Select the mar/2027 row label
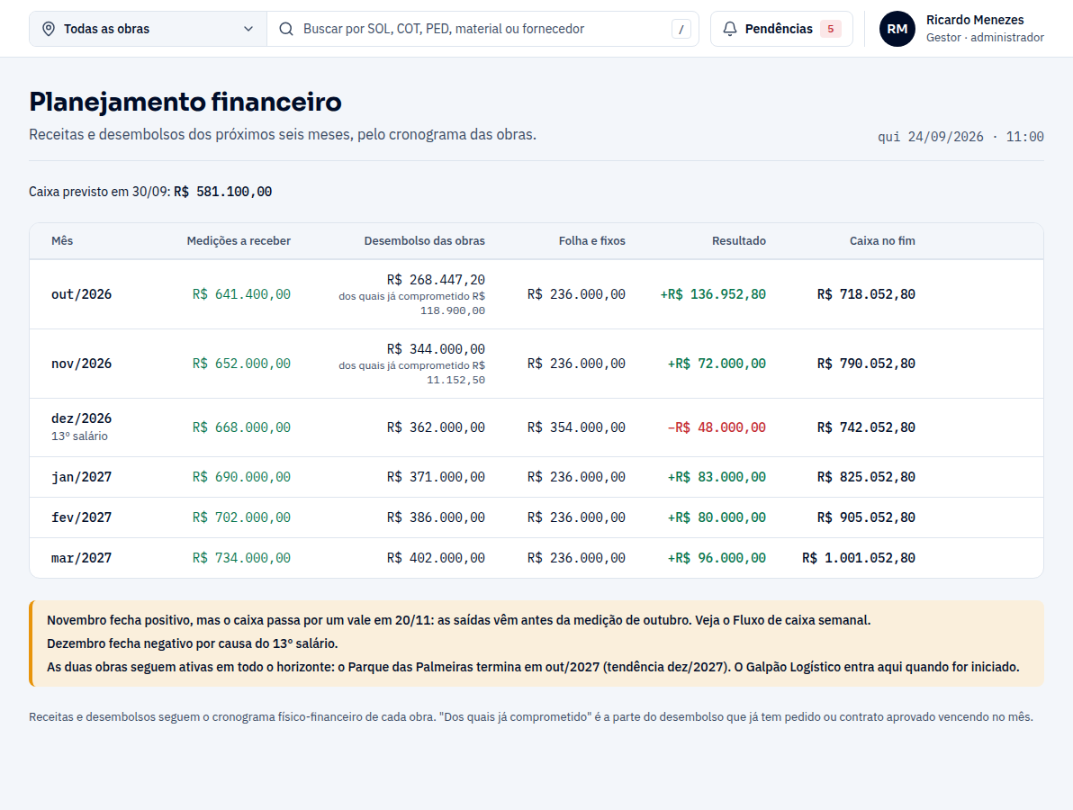Viewport: 1073px width, 810px height. 81,558
